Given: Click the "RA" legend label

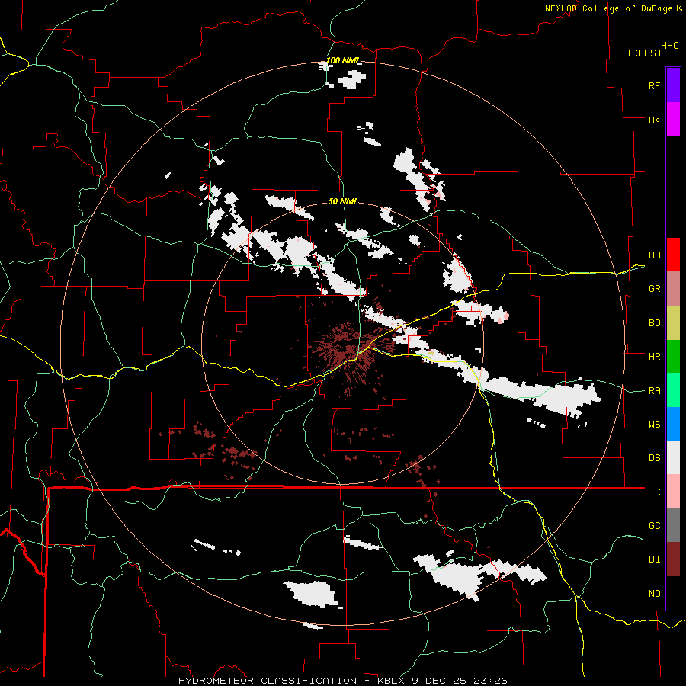Looking at the screenshot, I should [654, 391].
